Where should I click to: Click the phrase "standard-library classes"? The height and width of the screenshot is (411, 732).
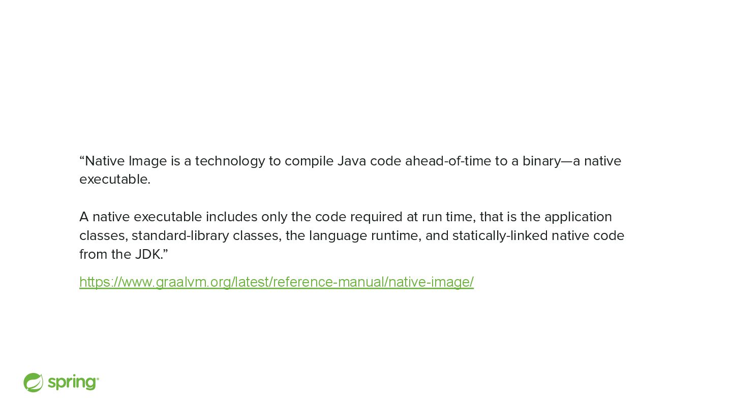[x=206, y=236]
